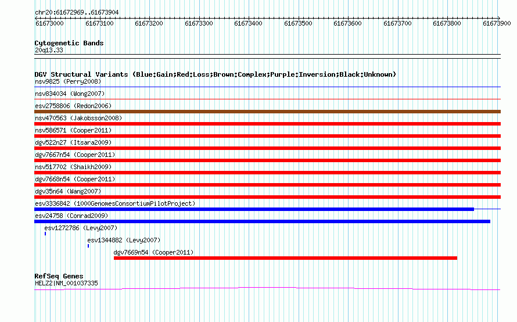
Task: Click the dgv7668n54 (Cooper2011) label
Action: 75,179
